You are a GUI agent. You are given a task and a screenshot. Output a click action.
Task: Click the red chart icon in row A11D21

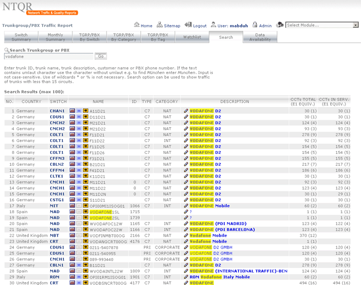point(72,111)
